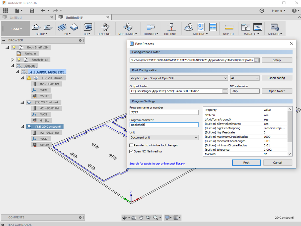
Task: Open the task manager percent icon
Action: tap(258, 27)
